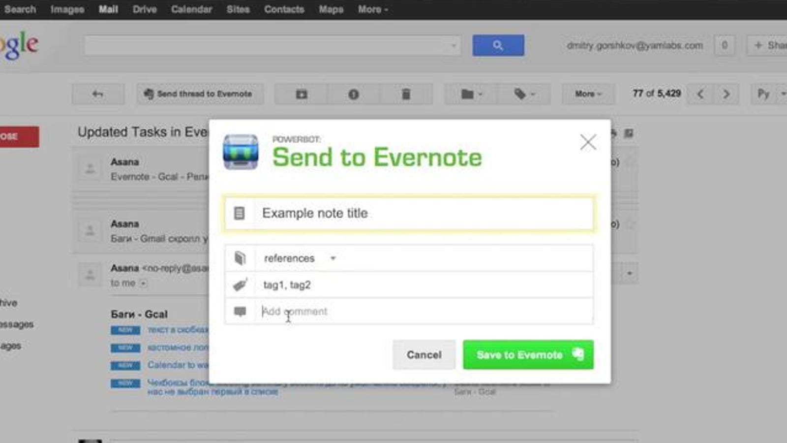Archive the conversation in Gmail toolbar
This screenshot has width=787, height=443.
pos(302,94)
